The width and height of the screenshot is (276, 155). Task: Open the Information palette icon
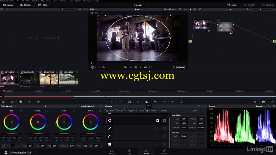click(x=272, y=102)
